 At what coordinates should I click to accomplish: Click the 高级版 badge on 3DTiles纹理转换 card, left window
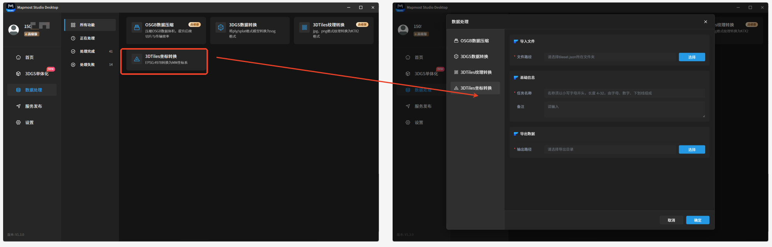[x=362, y=24]
